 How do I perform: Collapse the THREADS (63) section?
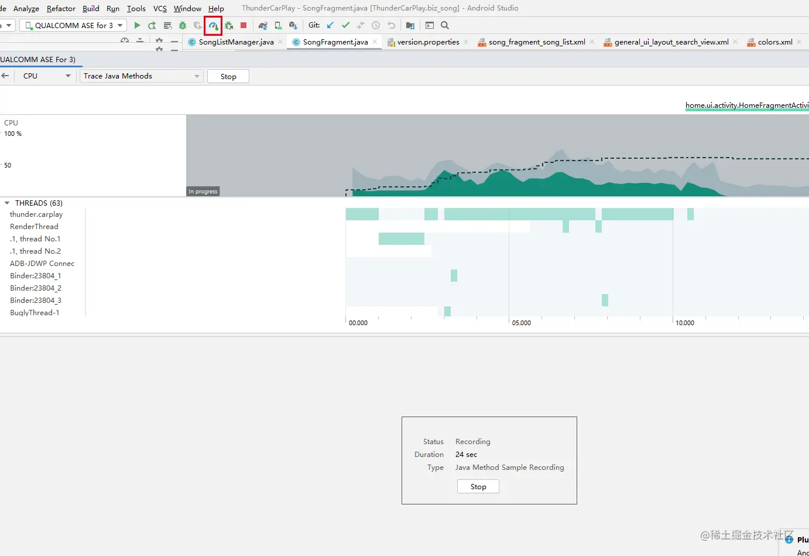(7, 203)
